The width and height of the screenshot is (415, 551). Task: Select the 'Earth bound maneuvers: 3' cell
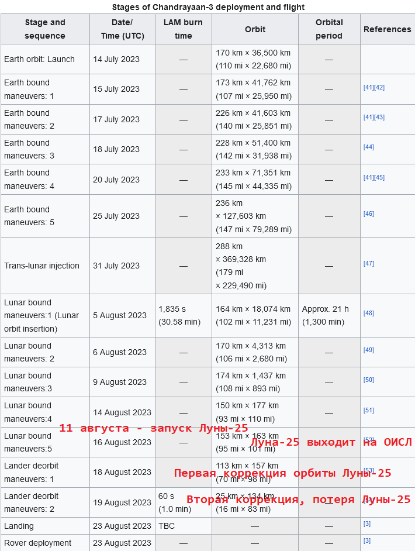(x=45, y=149)
